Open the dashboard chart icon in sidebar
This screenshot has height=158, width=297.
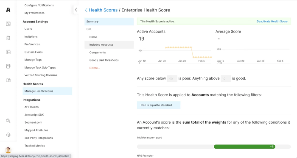click(x=8, y=24)
